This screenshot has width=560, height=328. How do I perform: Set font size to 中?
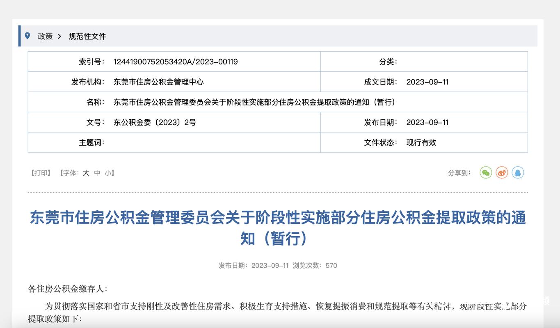click(97, 173)
